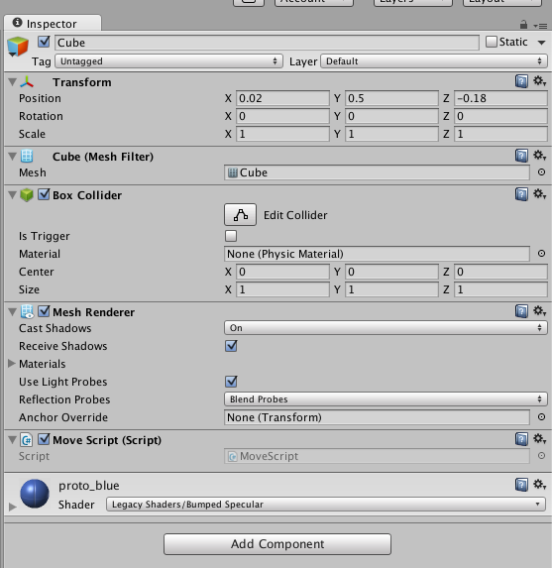
Task: Collapse the Mesh Renderer foldout
Action: 12,312
